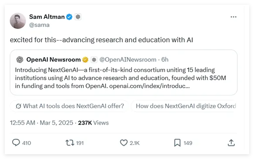Open the Sam Altman display name
This screenshot has height=159, width=254.
tap(47, 17)
